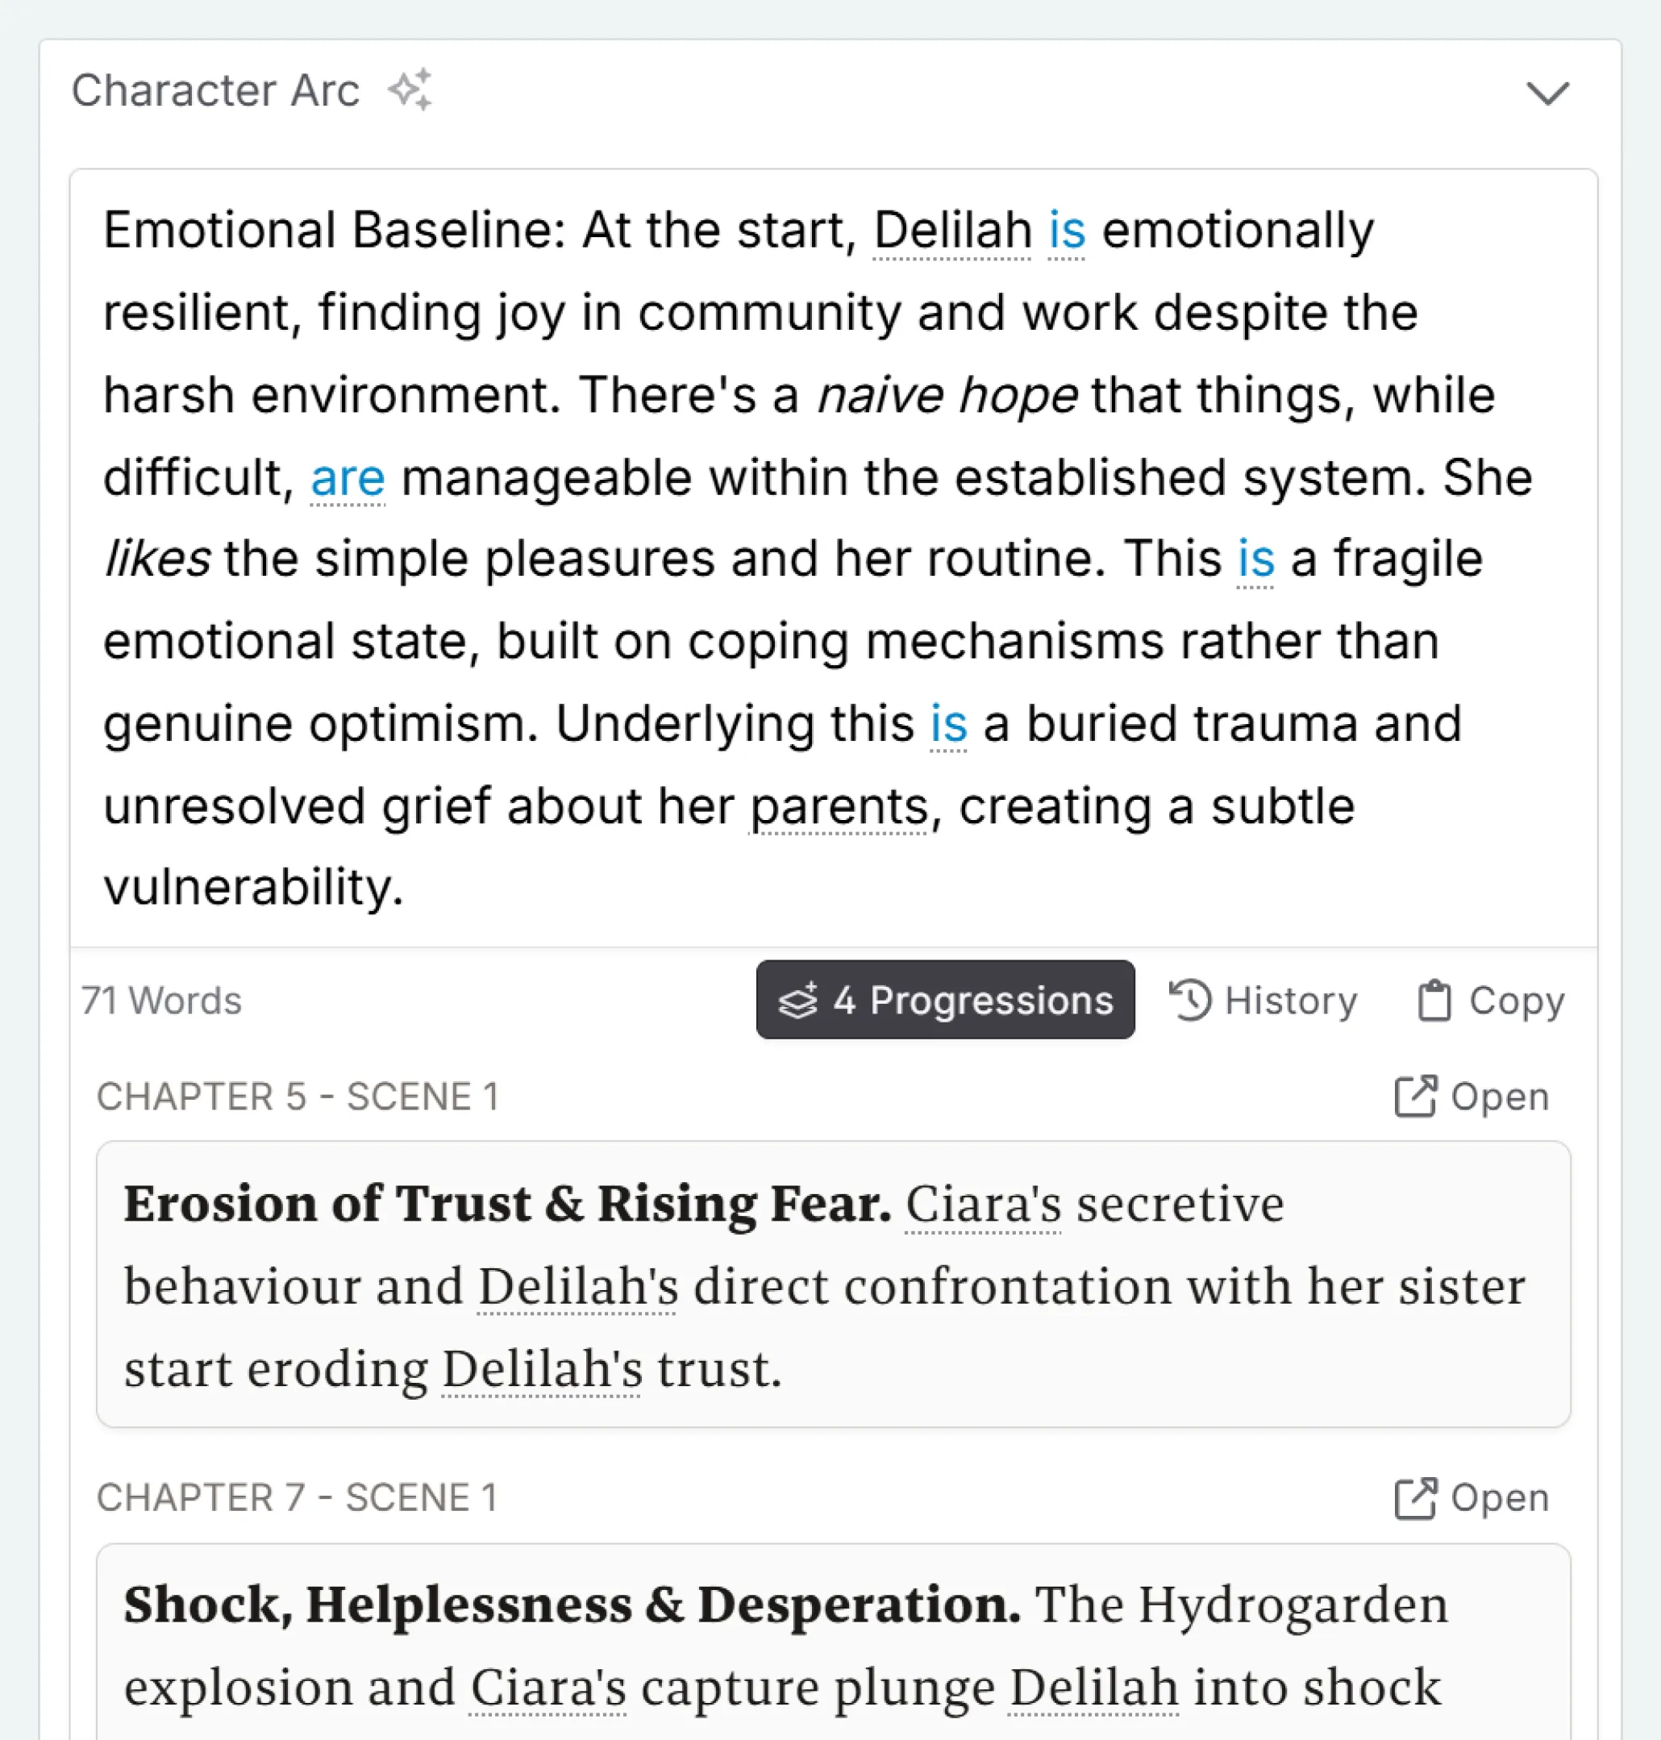
Task: Collapse the Character Arc panel with the chevron
Action: pos(1547,94)
